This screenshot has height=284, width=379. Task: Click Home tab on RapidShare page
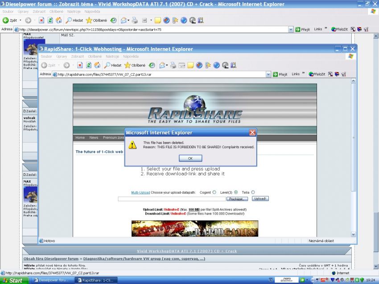coord(80,138)
